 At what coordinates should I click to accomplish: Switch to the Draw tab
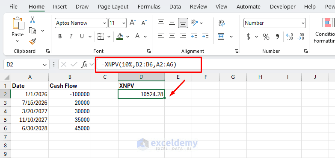(82, 6)
